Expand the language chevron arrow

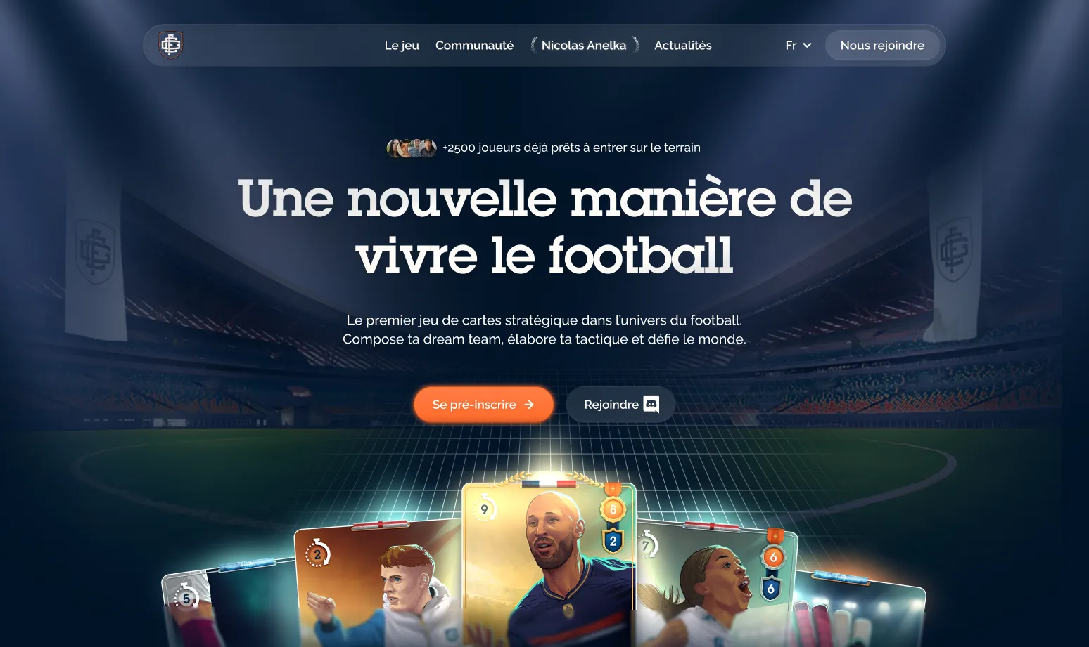point(807,46)
